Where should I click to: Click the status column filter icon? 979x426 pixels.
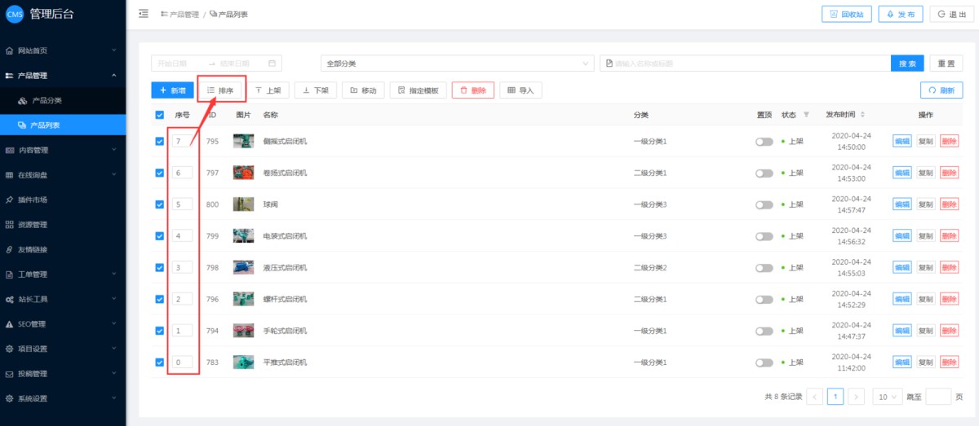click(806, 115)
